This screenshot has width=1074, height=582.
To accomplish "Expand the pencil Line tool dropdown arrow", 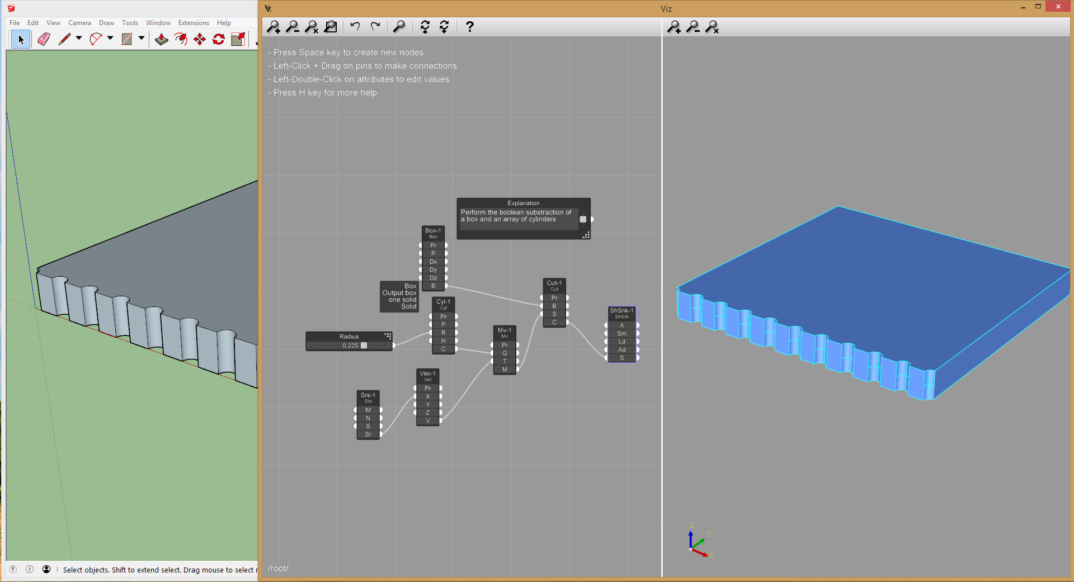I will click(79, 39).
